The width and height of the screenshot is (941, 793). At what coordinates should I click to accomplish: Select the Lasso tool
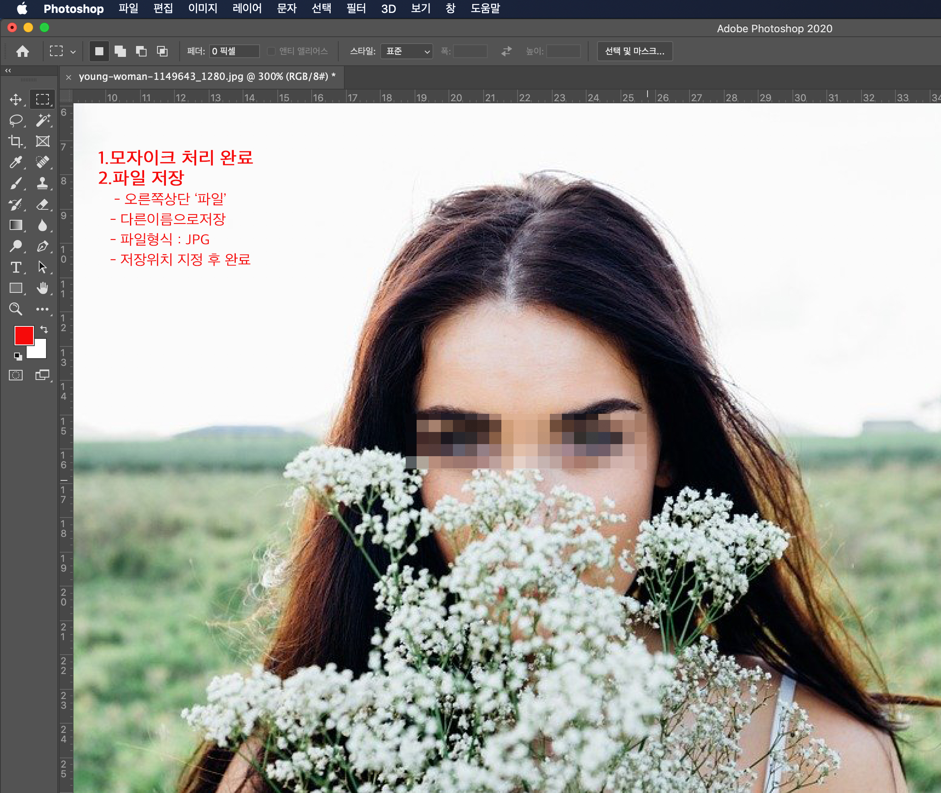[x=16, y=120]
